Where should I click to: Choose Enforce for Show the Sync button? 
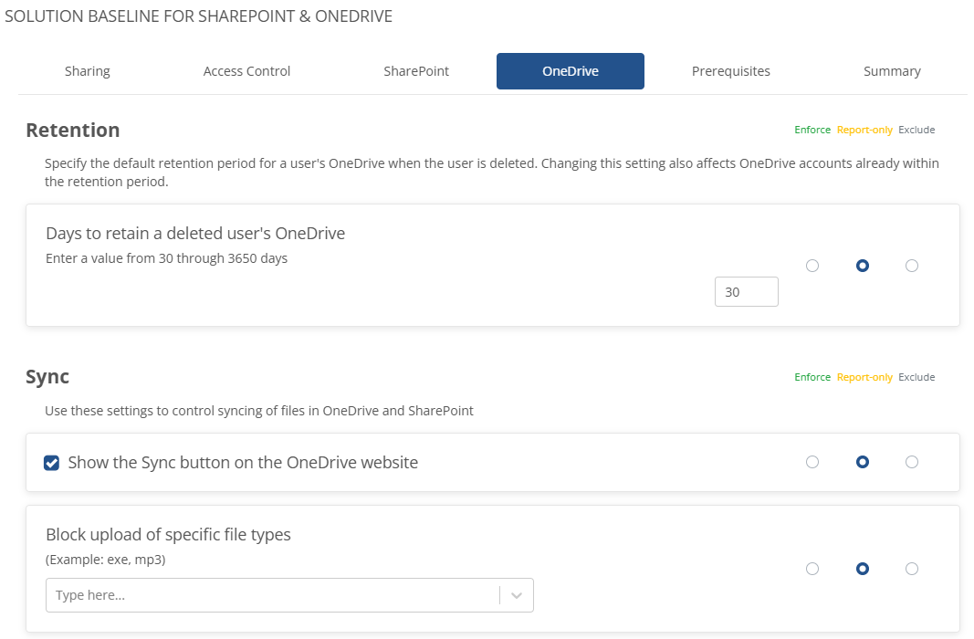tap(812, 462)
